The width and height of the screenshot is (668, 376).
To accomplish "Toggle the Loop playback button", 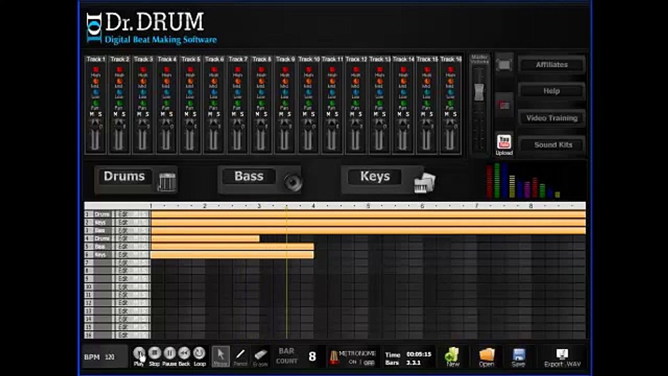I will [199, 354].
